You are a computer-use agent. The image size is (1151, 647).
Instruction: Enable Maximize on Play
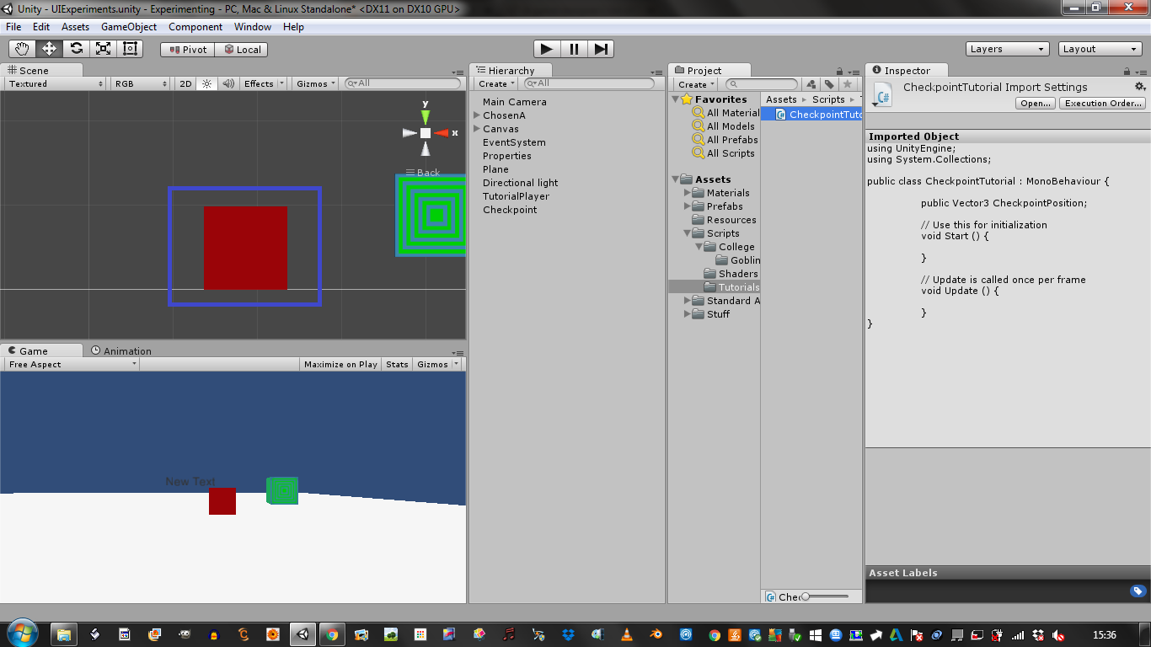point(340,363)
